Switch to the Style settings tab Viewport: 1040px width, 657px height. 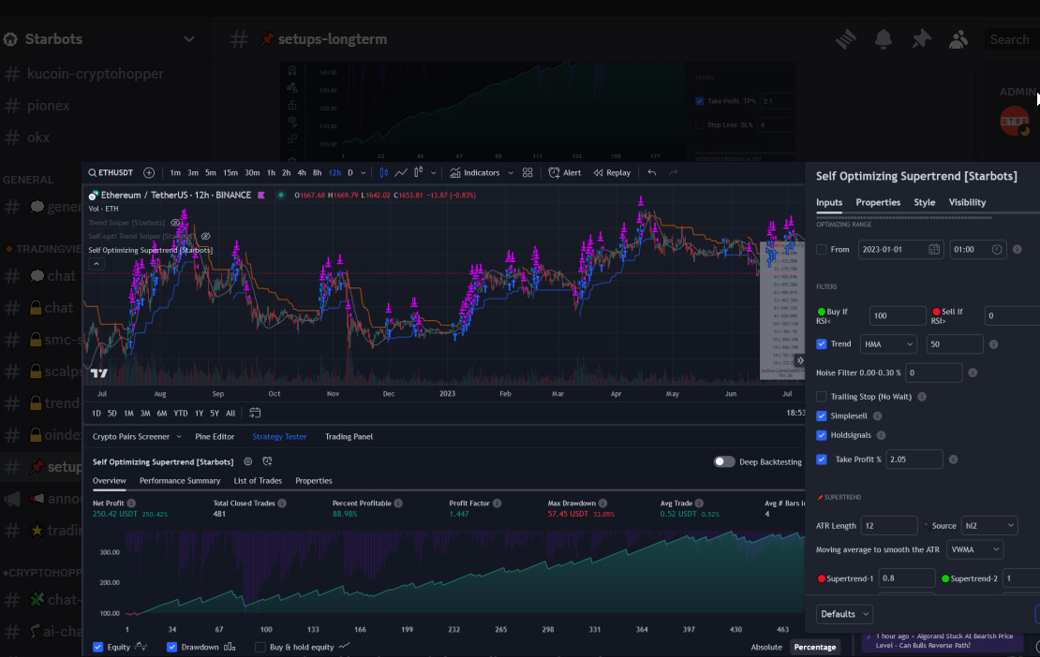click(924, 203)
